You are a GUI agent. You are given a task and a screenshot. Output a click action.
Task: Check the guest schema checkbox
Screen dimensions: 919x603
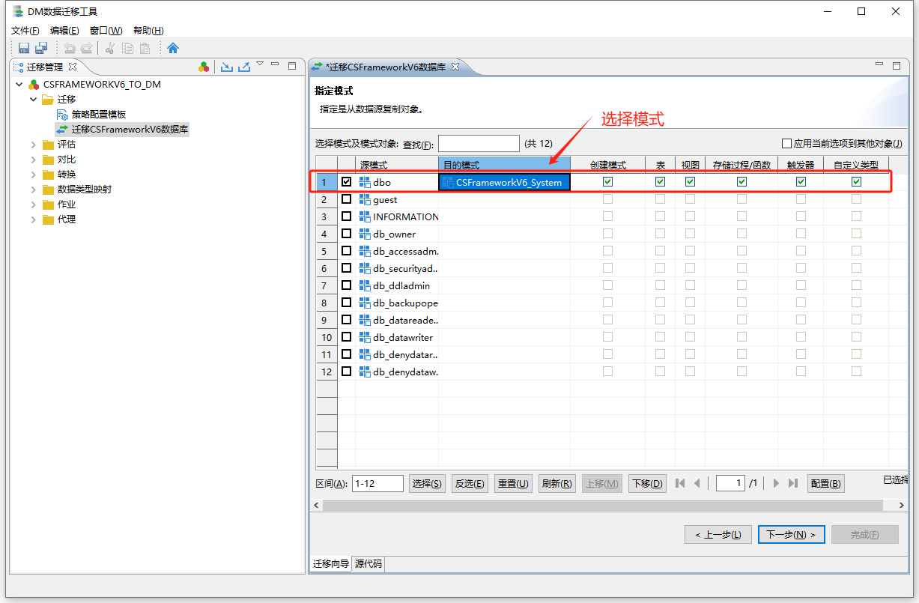[346, 199]
